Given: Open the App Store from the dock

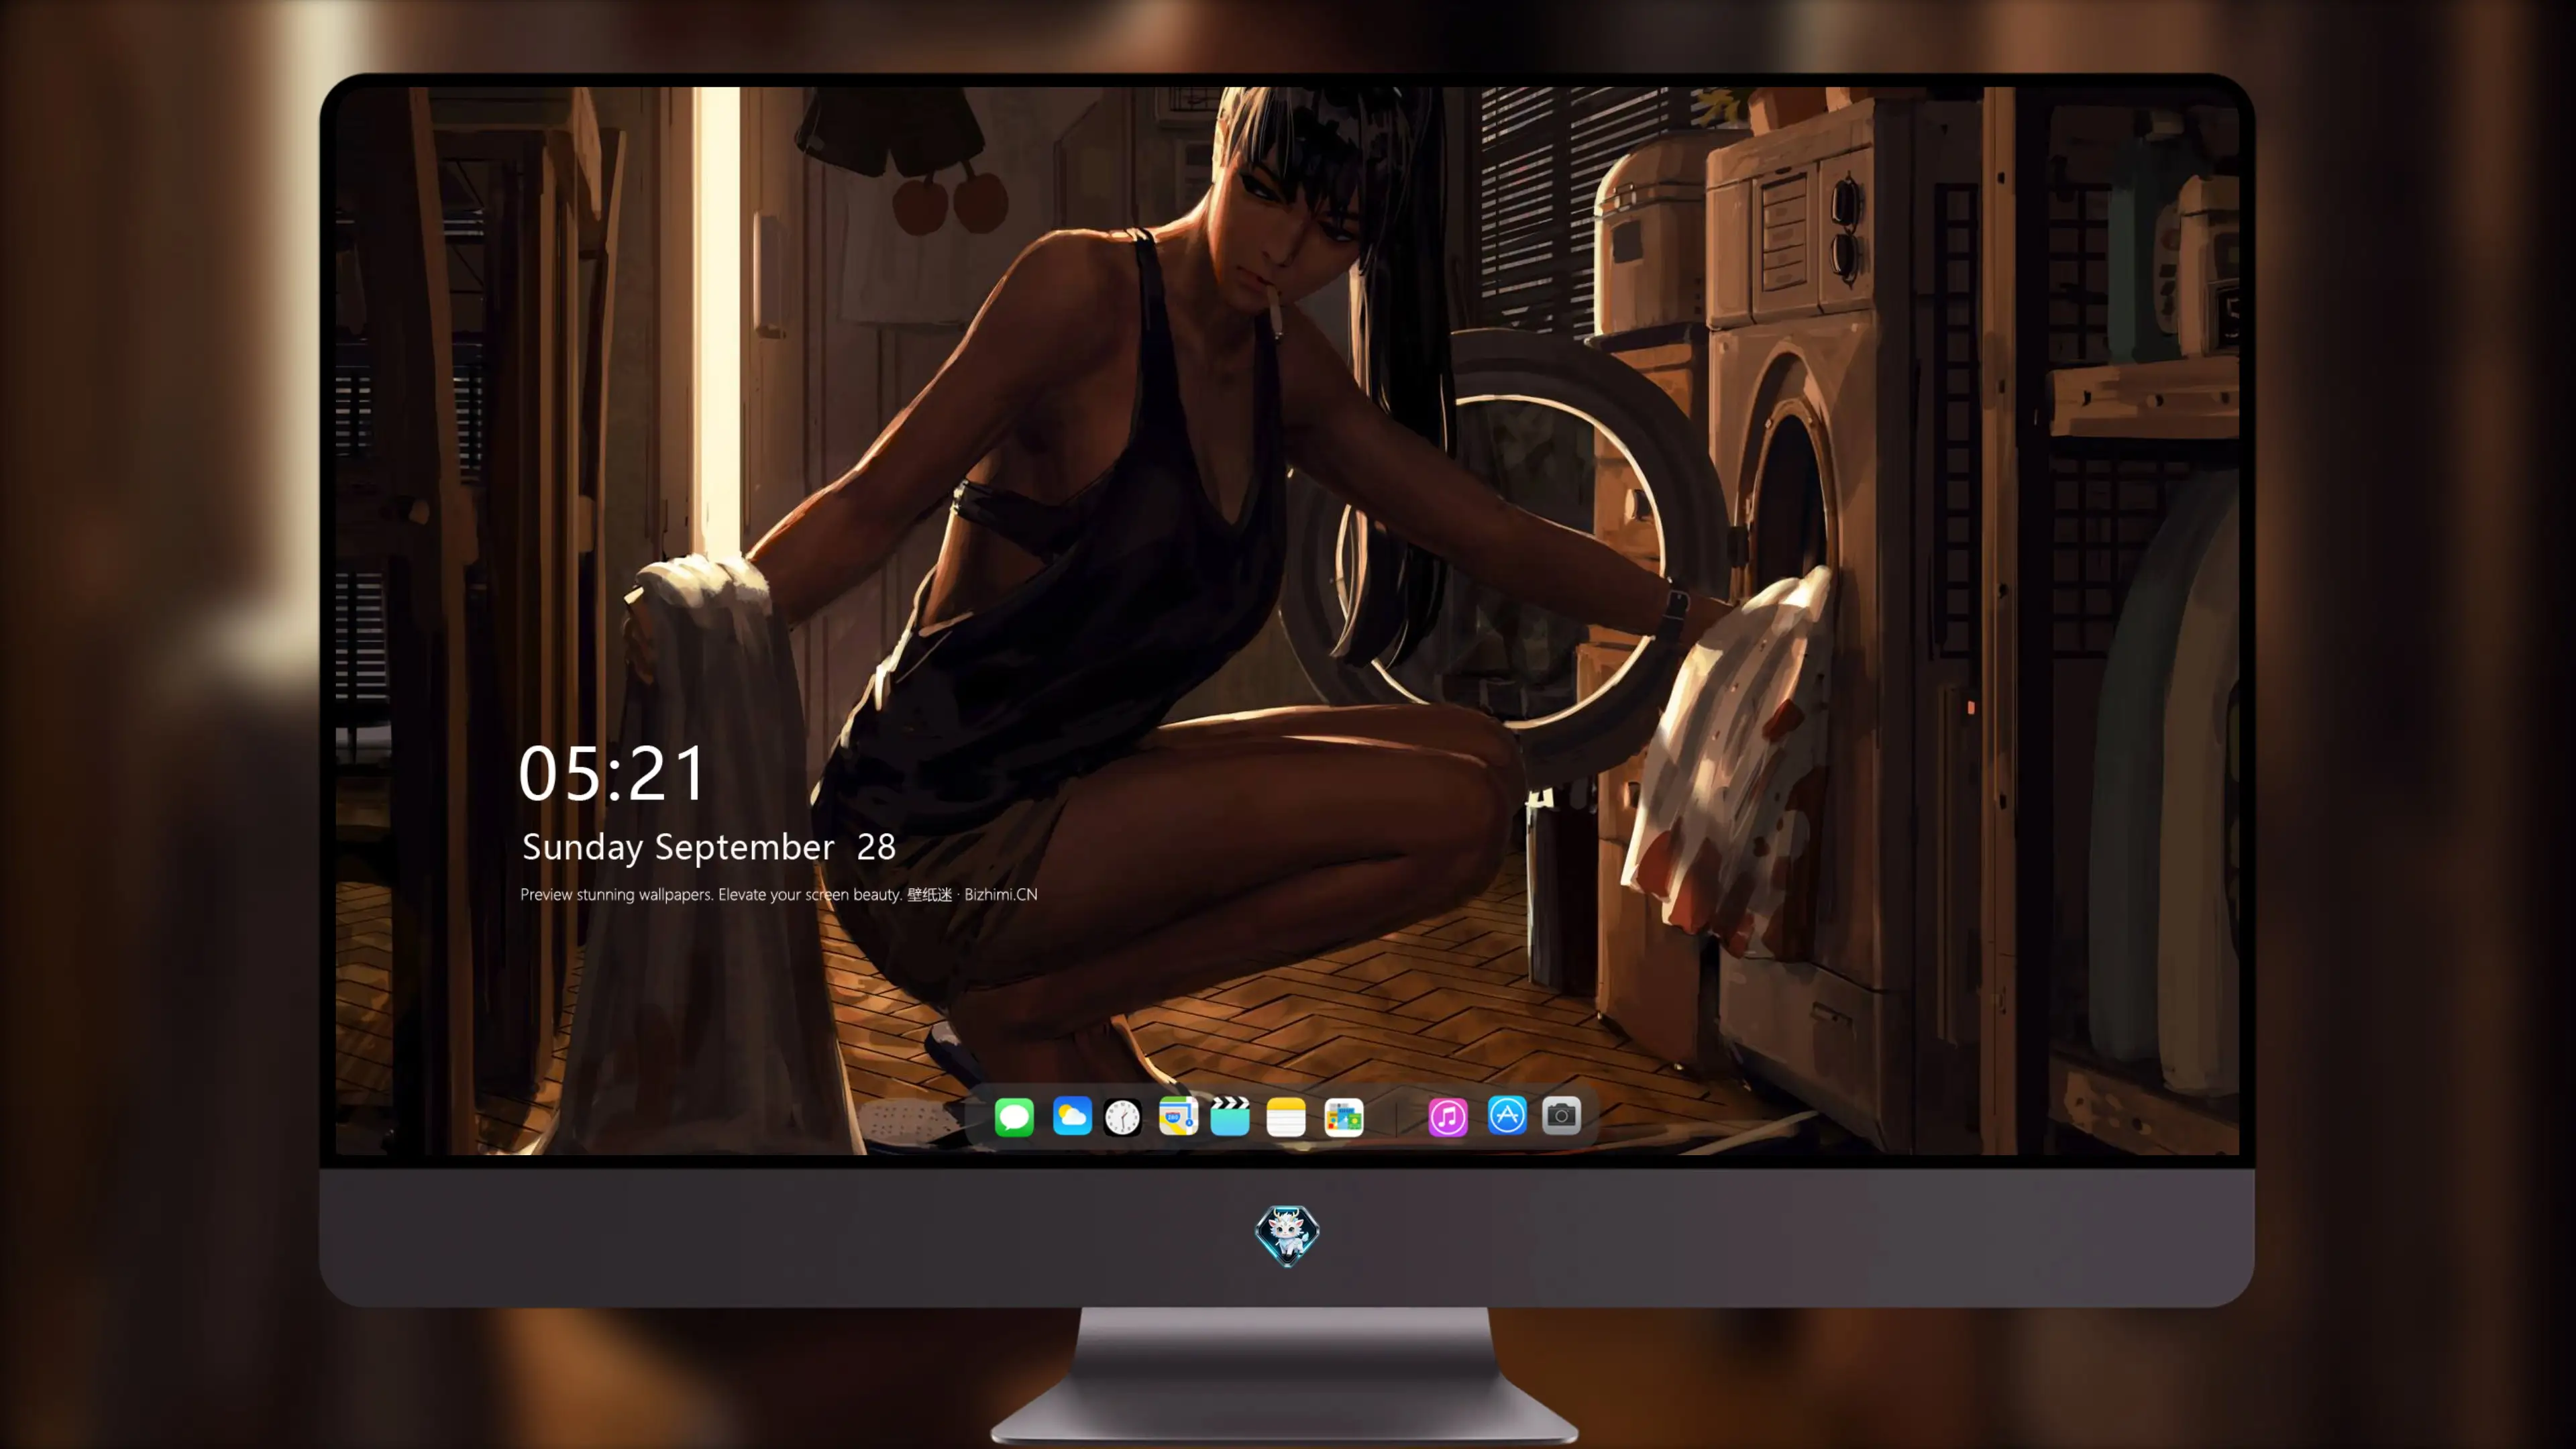Looking at the screenshot, I should 1507,1116.
